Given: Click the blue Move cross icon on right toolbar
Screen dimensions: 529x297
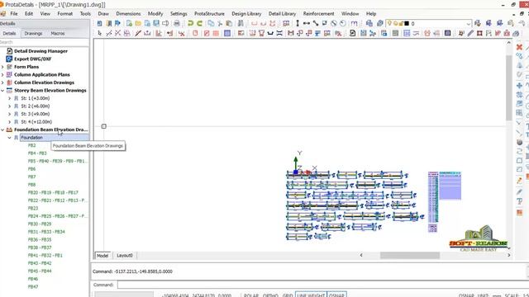Looking at the screenshot, I should tap(520, 86).
